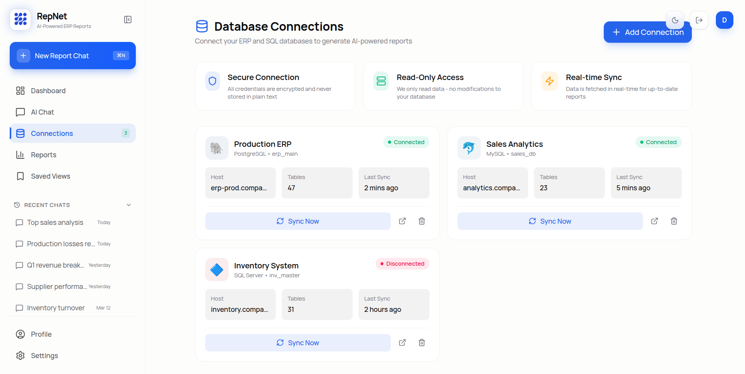This screenshot has width=745, height=374.
Task: Select Connections in the sidebar
Action: coord(73,133)
